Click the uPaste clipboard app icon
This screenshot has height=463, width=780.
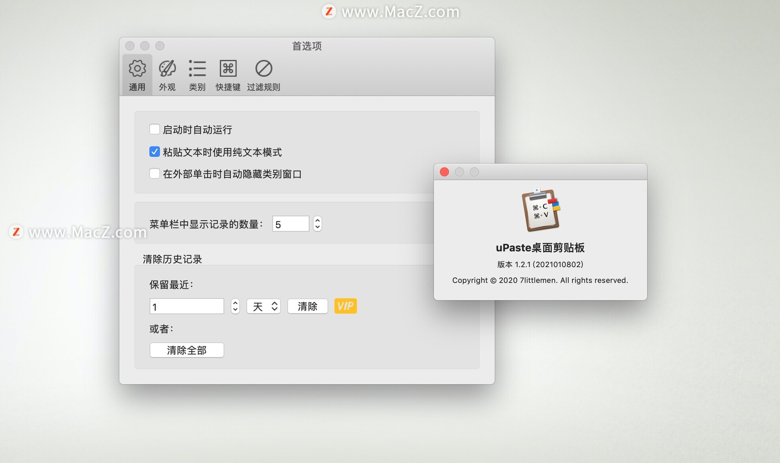(x=540, y=210)
